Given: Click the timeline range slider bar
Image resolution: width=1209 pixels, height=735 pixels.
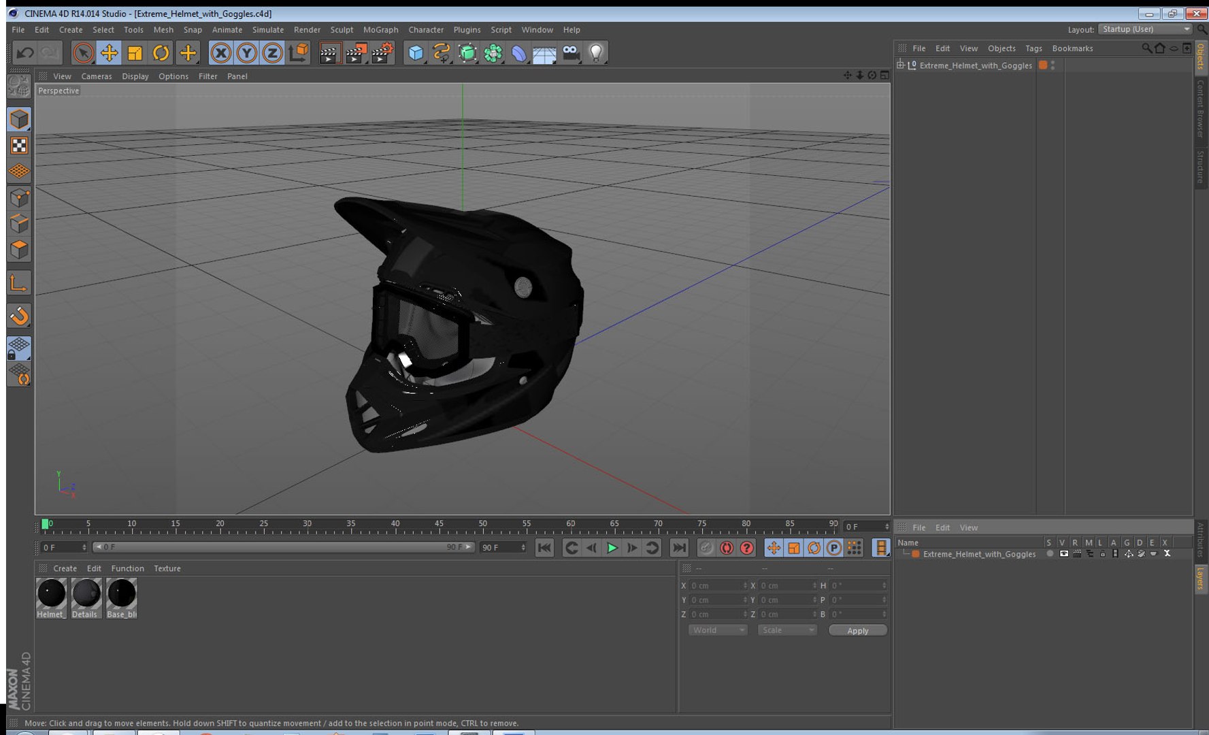Looking at the screenshot, I should click(283, 547).
